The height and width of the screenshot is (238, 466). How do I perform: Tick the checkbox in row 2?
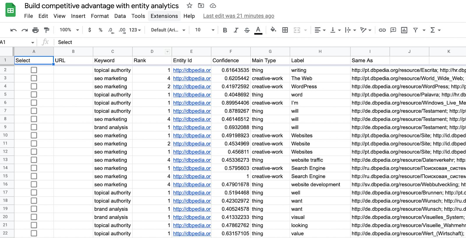[34, 70]
